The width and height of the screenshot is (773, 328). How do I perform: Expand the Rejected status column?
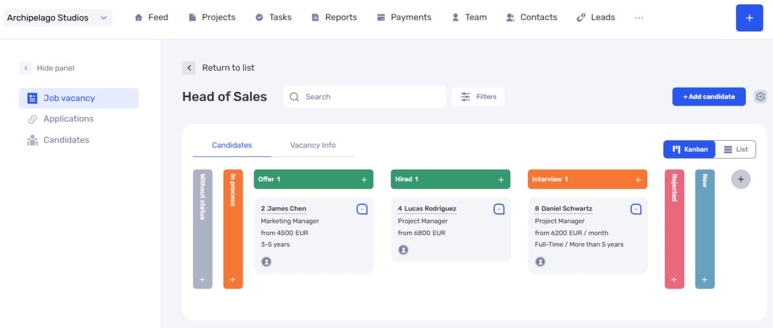tap(675, 229)
